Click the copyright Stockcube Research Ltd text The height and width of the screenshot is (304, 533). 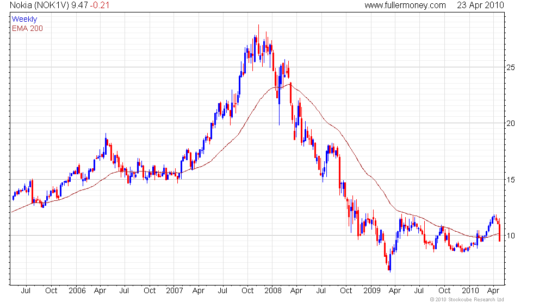click(x=467, y=300)
